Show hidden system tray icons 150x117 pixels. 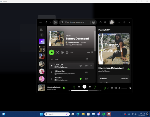(121, 114)
